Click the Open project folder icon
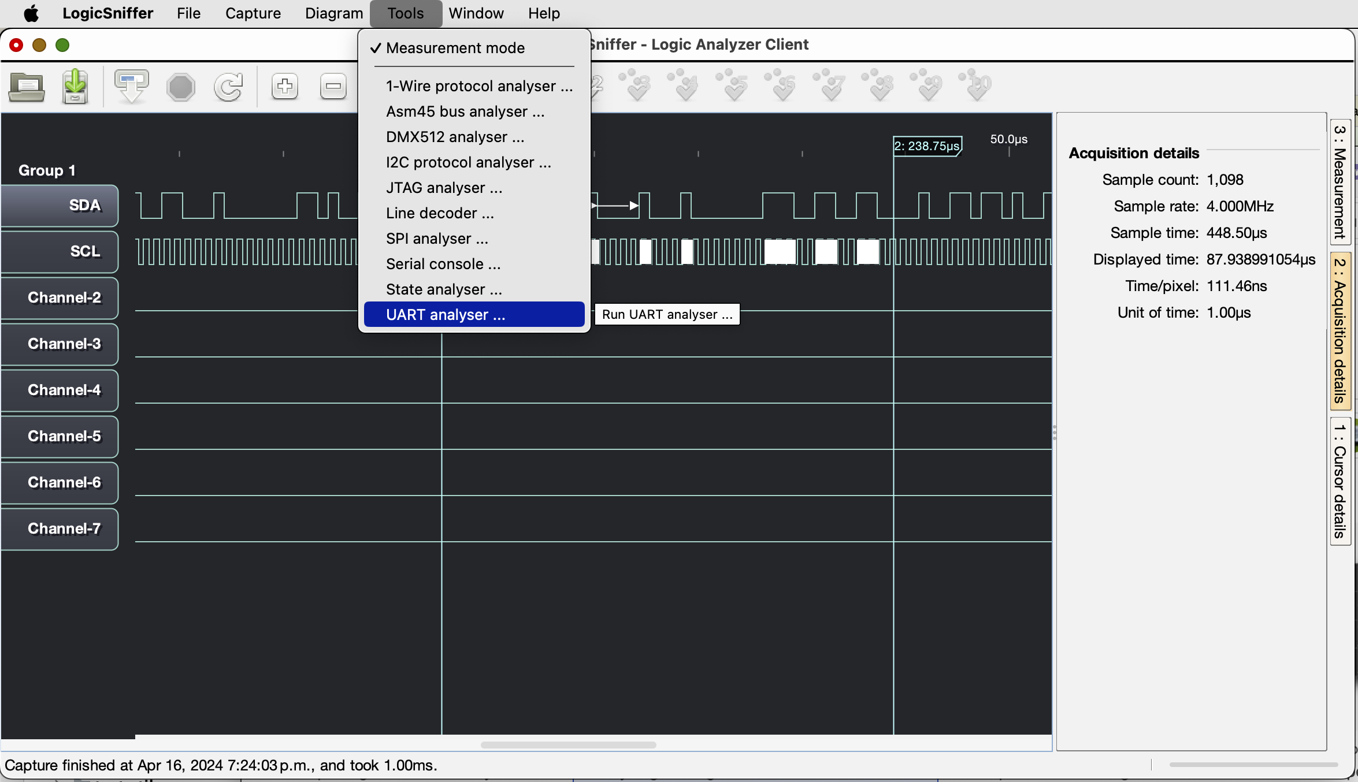 27,87
